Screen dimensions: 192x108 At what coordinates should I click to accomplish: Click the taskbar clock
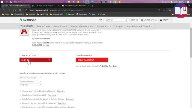[181, 2]
